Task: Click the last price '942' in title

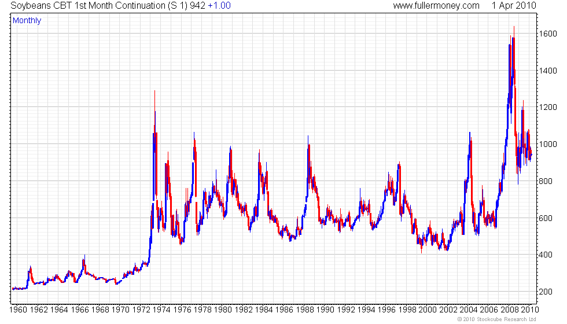Action: coord(197,6)
